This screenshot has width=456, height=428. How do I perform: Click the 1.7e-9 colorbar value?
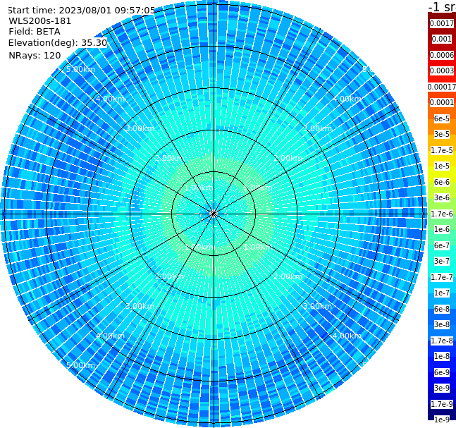442,404
